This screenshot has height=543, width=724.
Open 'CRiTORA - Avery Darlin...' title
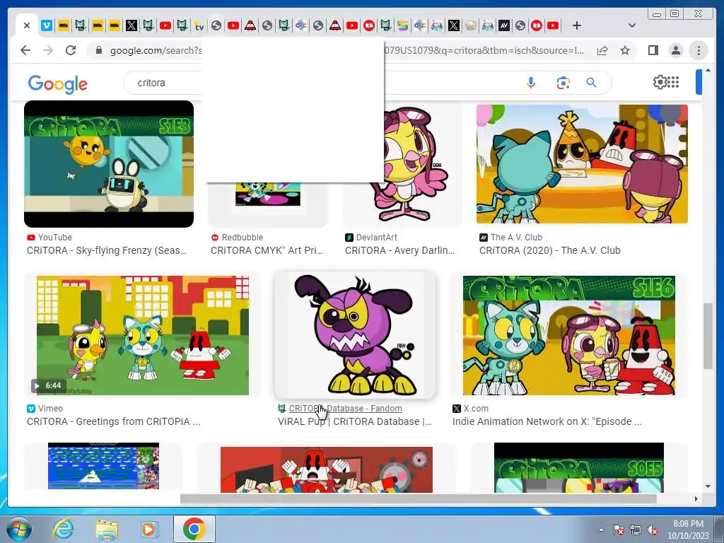pyautogui.click(x=400, y=251)
